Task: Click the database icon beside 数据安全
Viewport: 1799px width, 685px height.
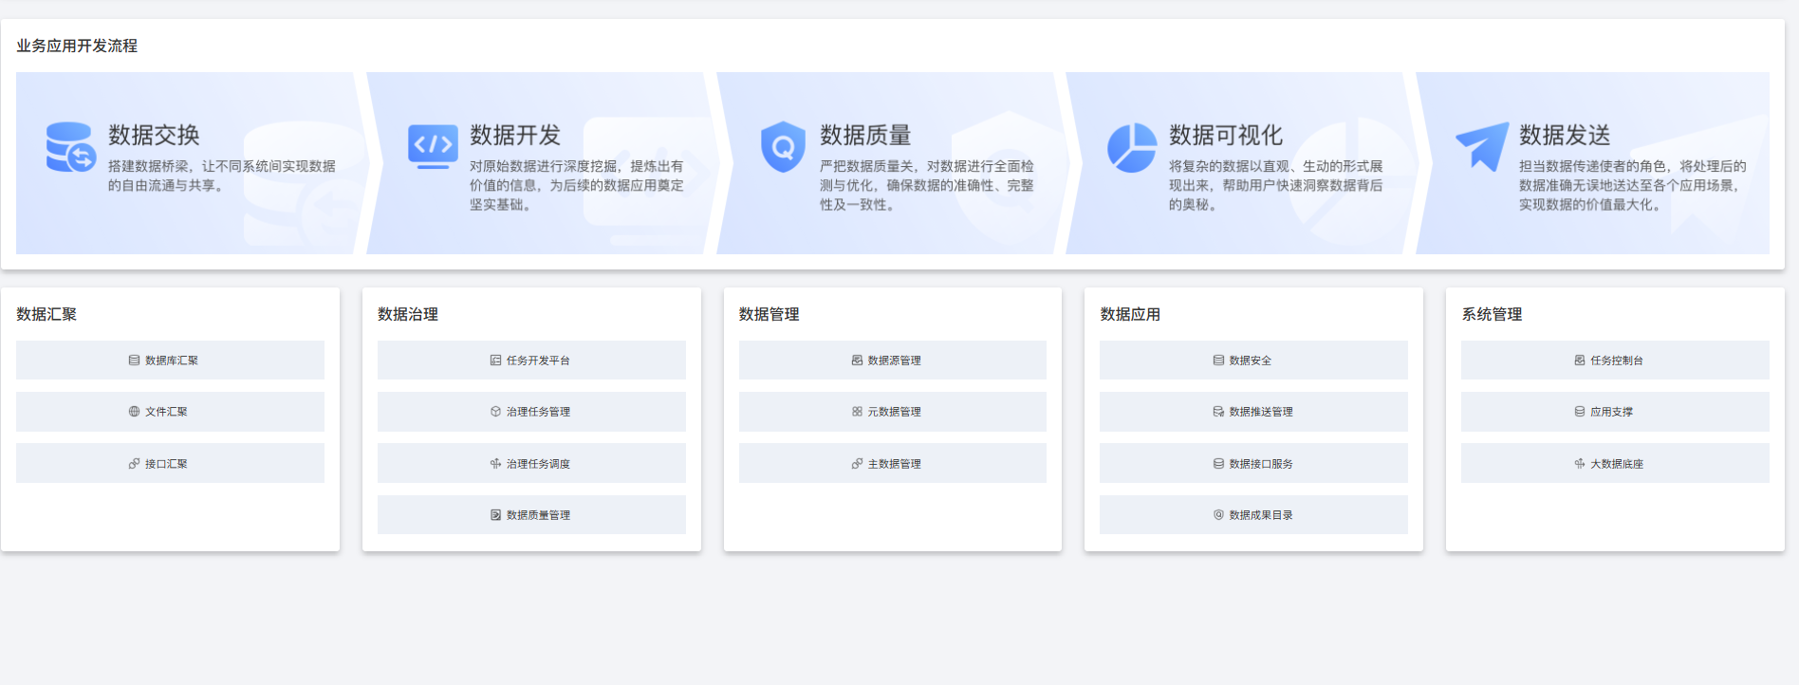Action: click(x=1218, y=361)
